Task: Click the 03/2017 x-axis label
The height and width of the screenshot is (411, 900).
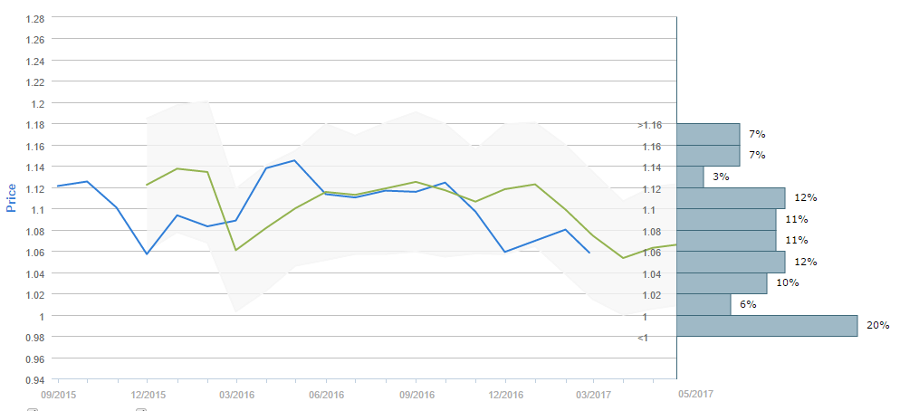Action: pyautogui.click(x=593, y=394)
